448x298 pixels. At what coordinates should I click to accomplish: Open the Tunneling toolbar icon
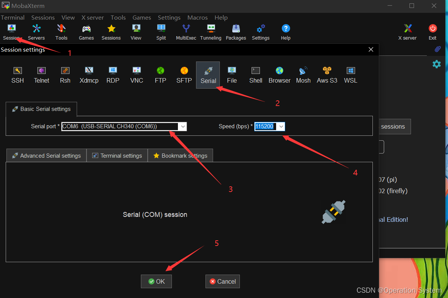coord(211,32)
